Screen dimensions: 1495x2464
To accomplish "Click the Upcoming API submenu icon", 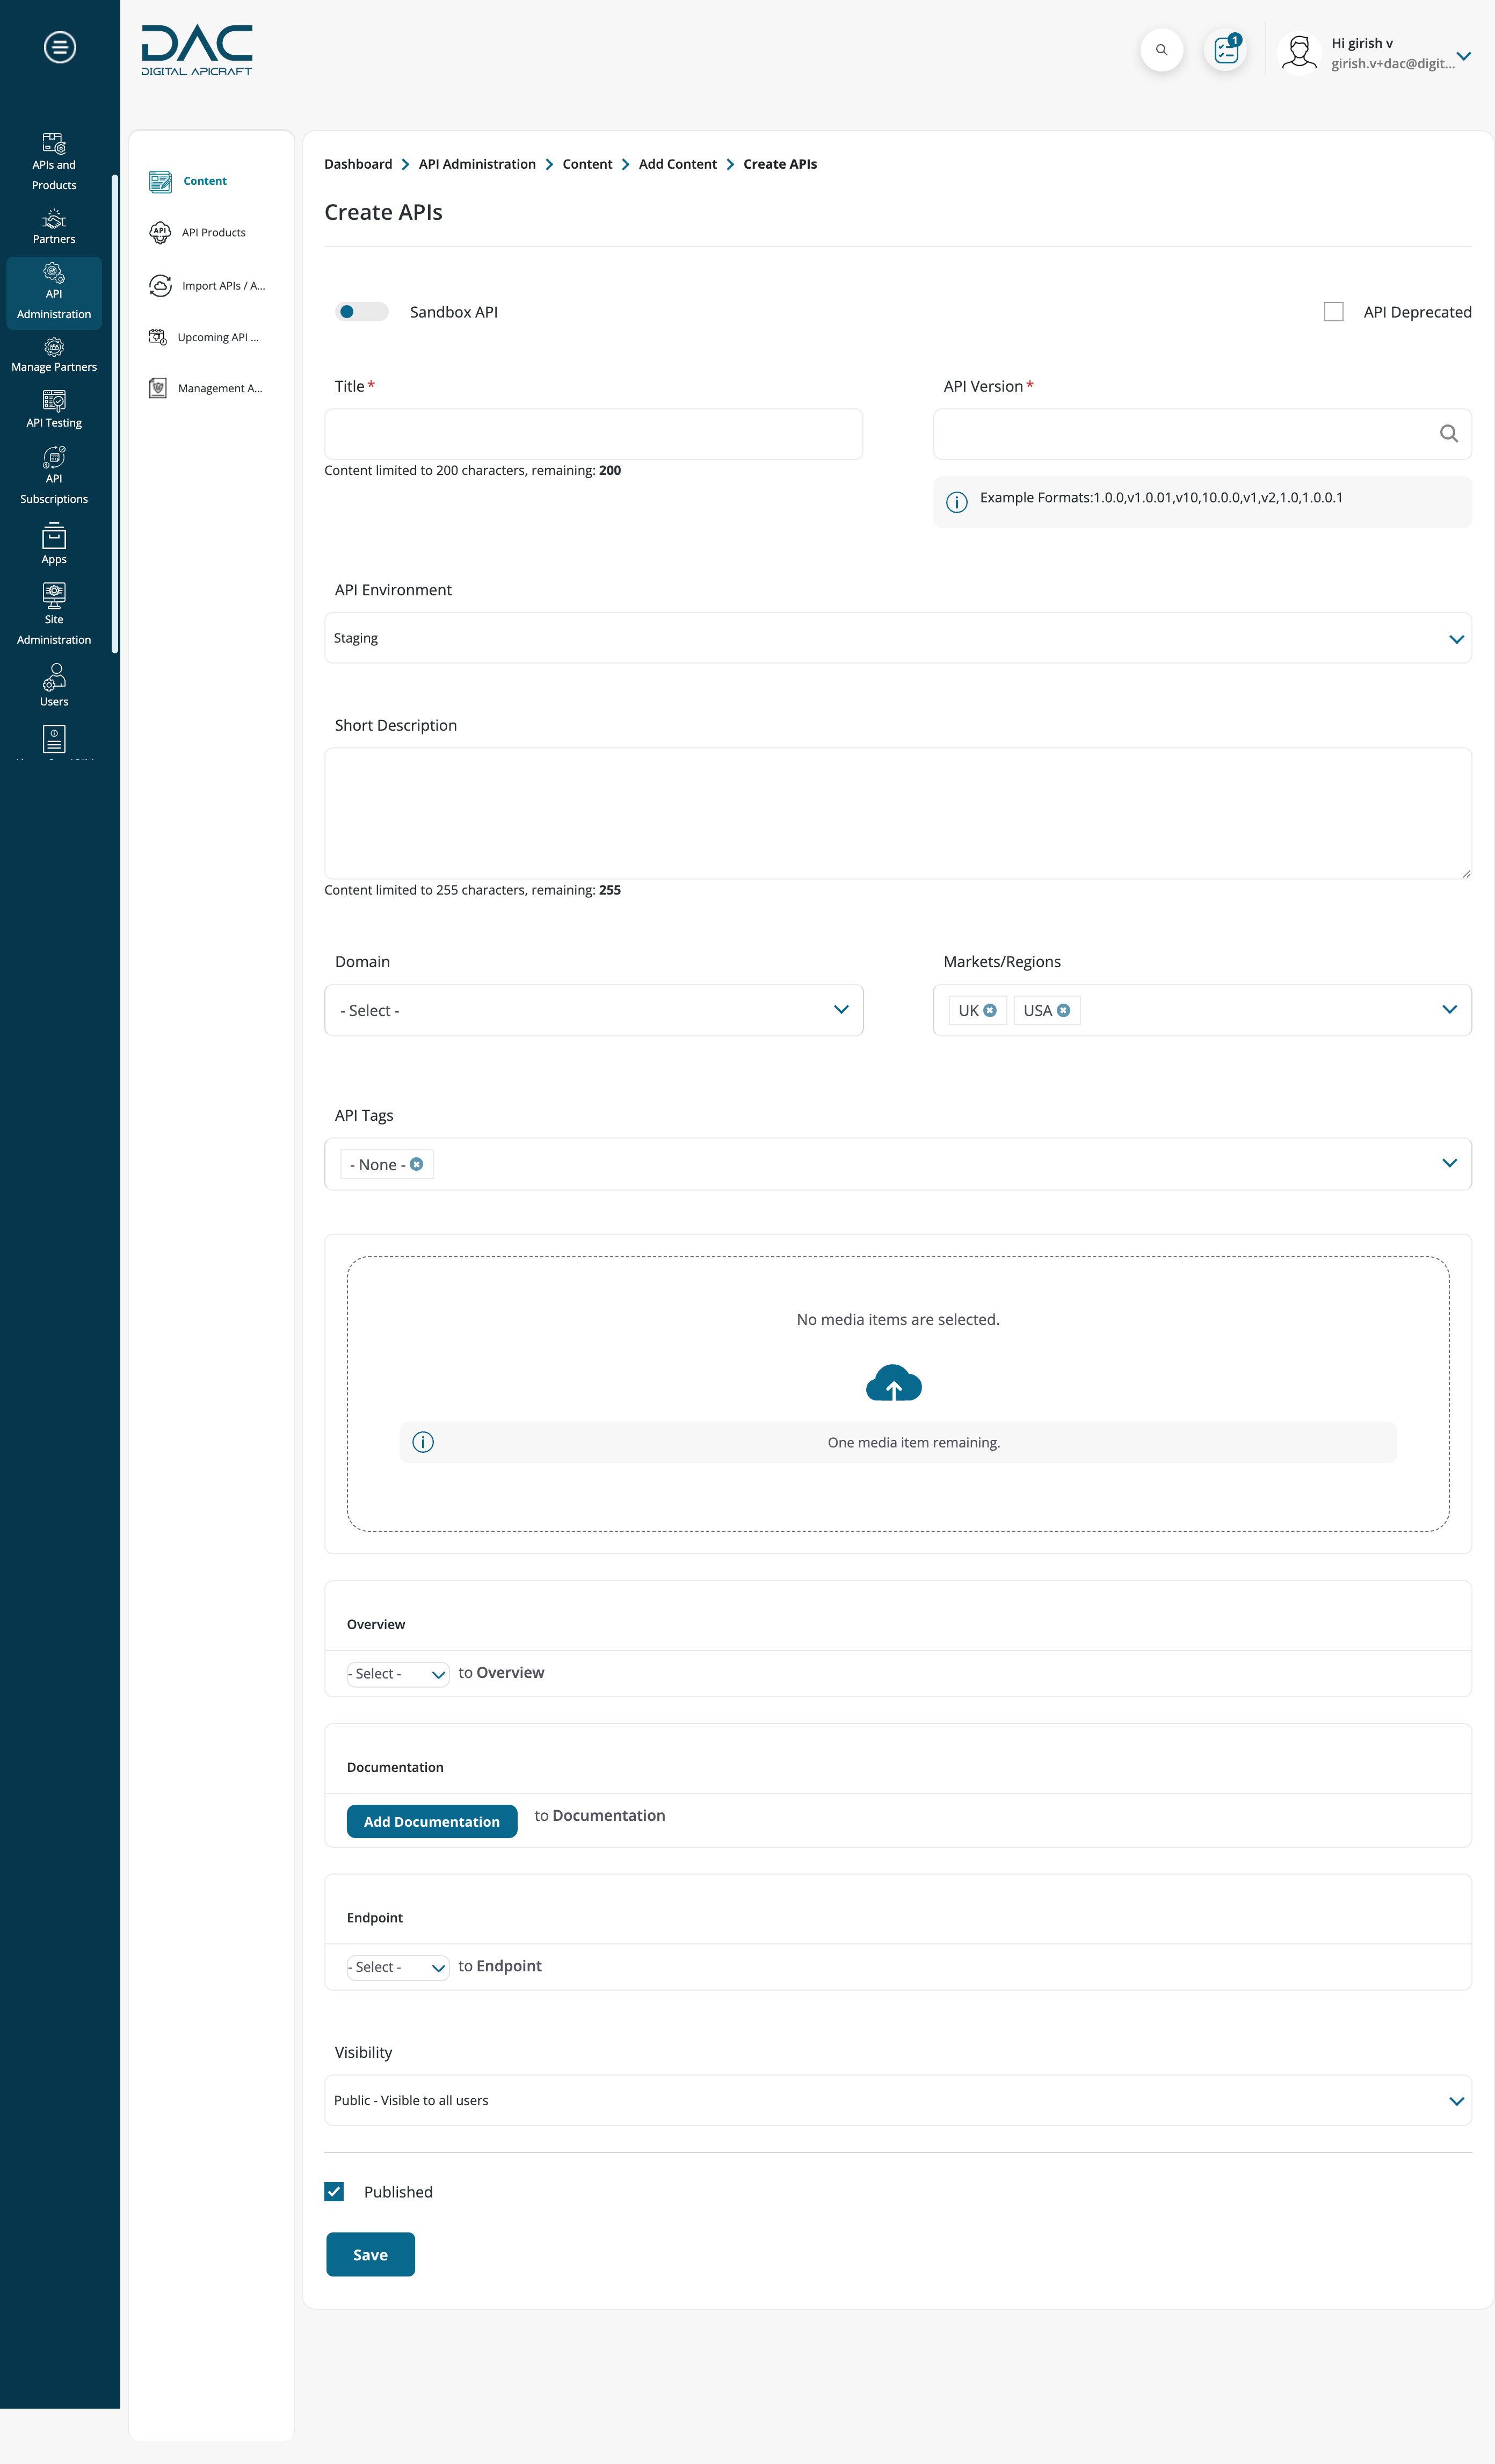I will click(x=158, y=337).
